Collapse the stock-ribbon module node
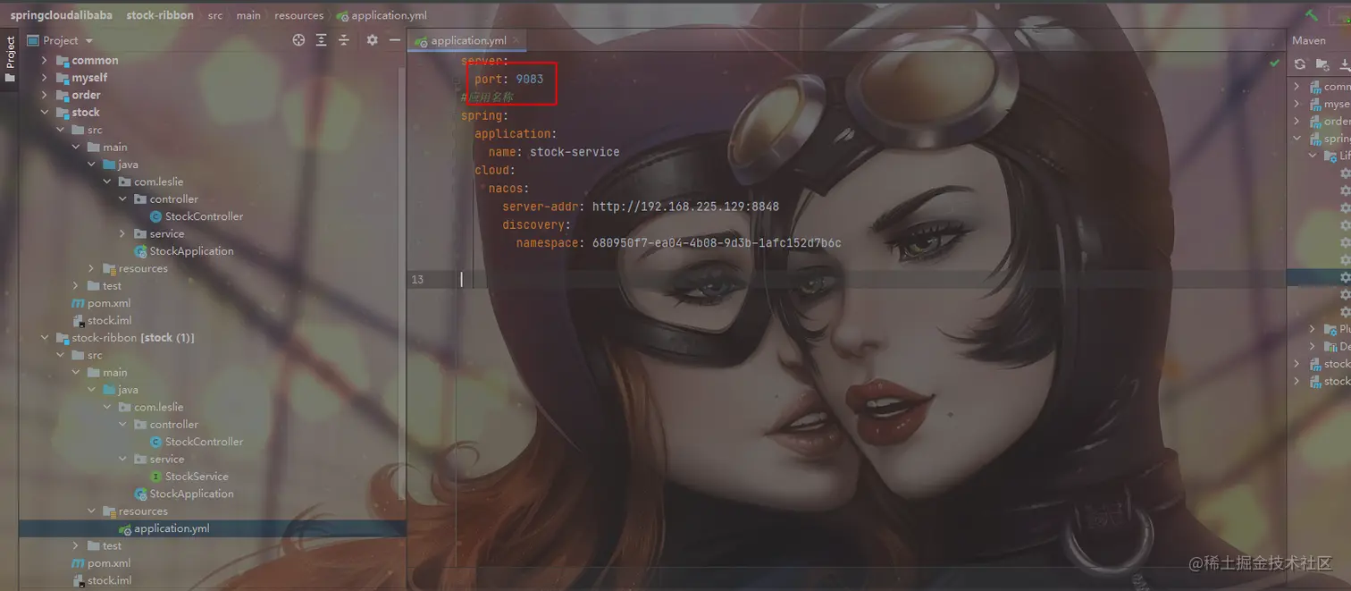The image size is (1351, 591). pyautogui.click(x=45, y=338)
